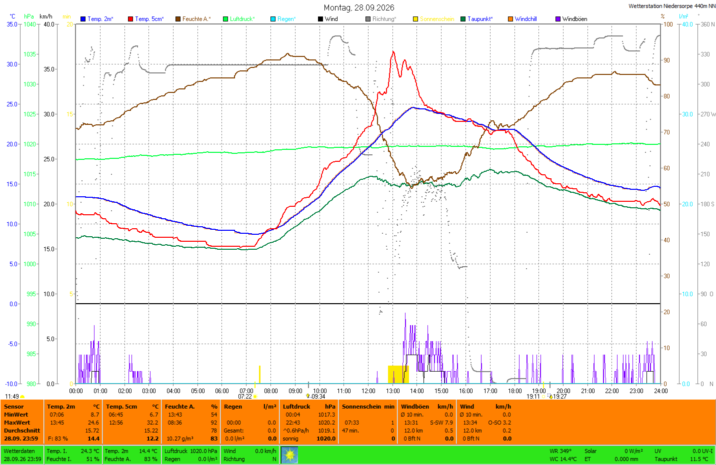Click the black Wind legend swatch
The image size is (716, 465).
point(320,19)
